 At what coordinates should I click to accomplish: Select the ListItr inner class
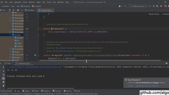[18, 43]
